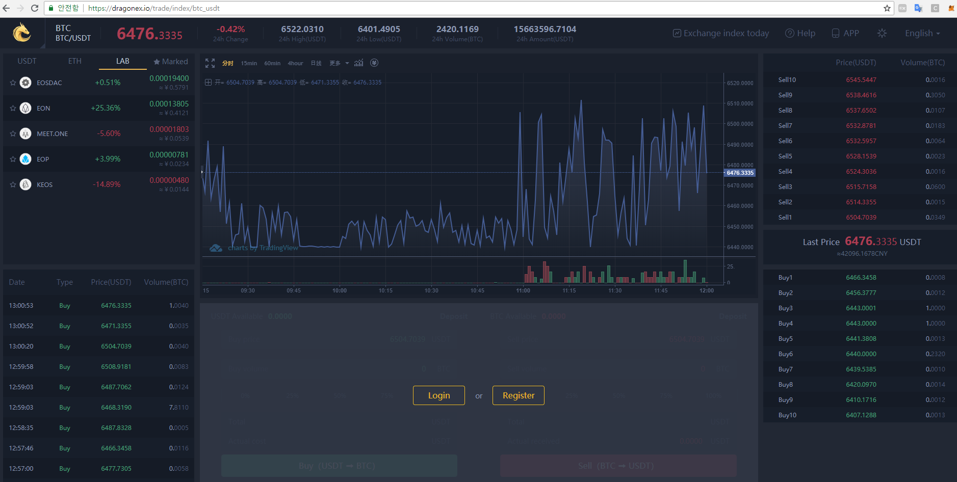Image resolution: width=957 pixels, height=482 pixels.
Task: Toggle light theme sun icon
Action: (x=882, y=33)
